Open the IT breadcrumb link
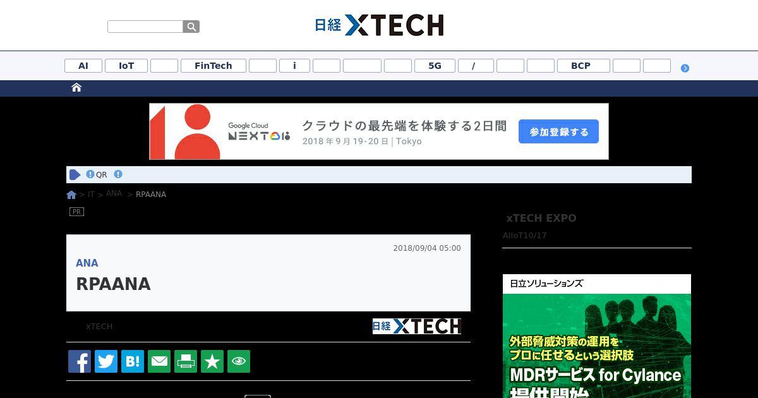Viewport: 758px width, 398px height. (x=91, y=195)
